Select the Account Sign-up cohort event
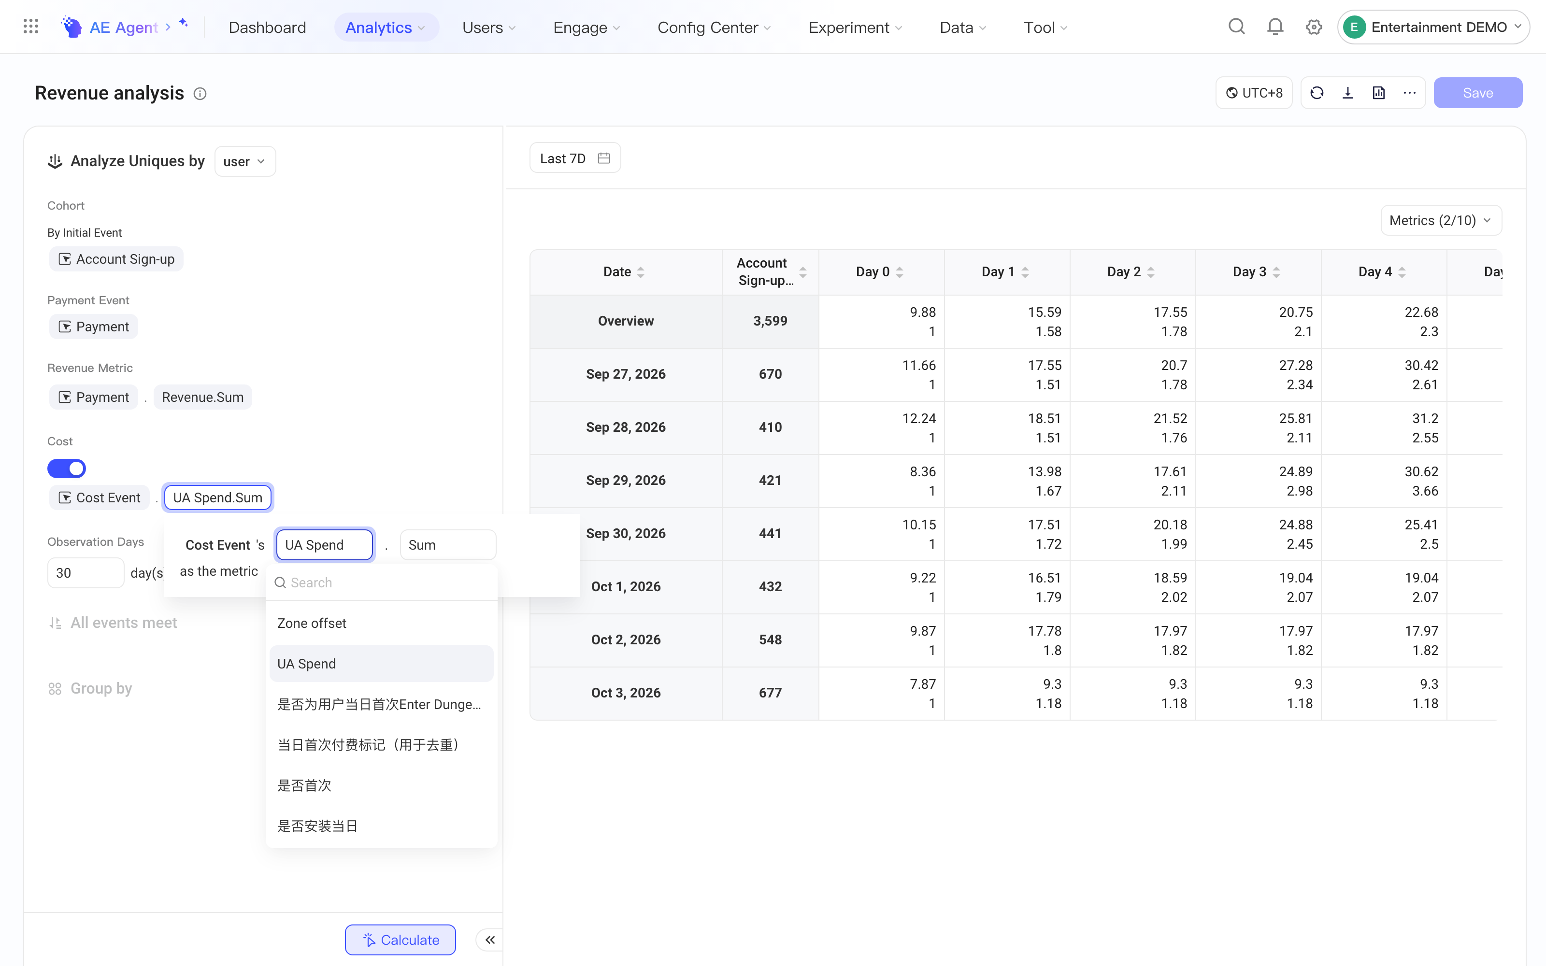 (x=116, y=259)
